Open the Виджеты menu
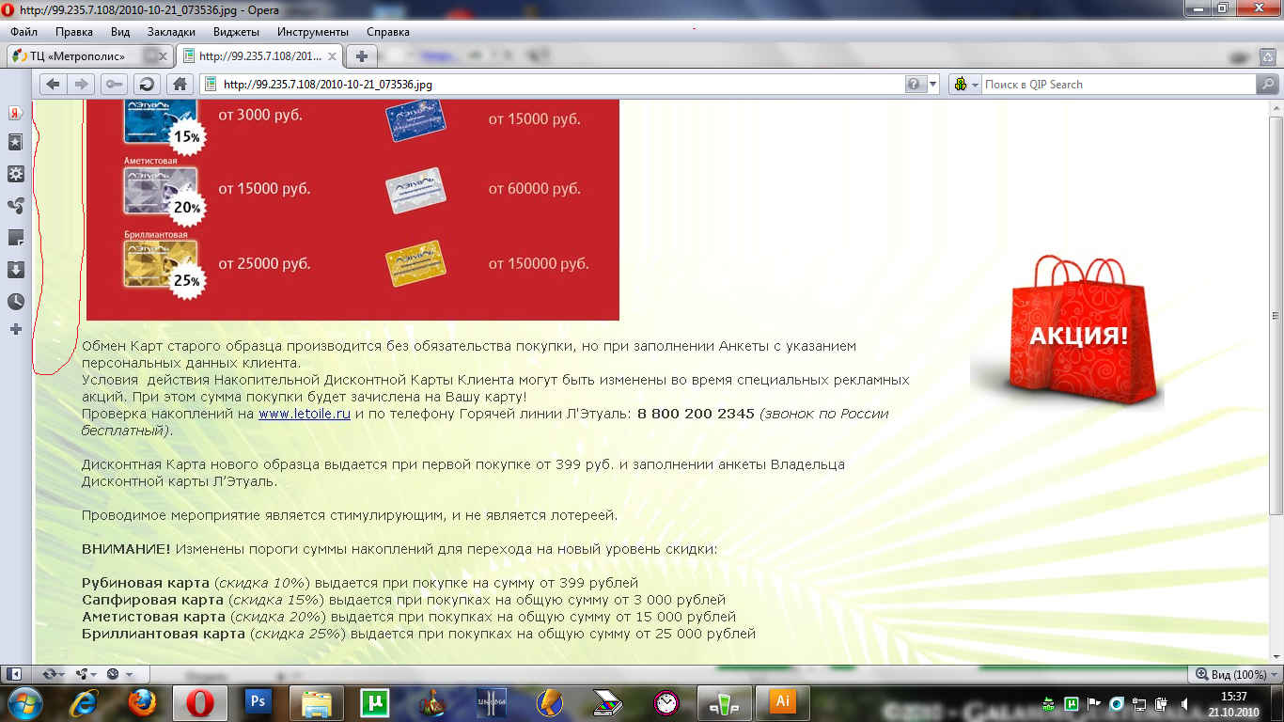Image resolution: width=1284 pixels, height=722 pixels. 235,32
